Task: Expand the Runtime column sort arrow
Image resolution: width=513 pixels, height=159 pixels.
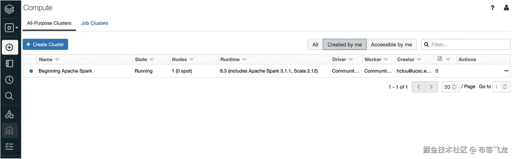Action: tap(244, 60)
